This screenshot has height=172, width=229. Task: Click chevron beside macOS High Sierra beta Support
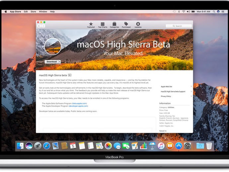tap(191, 91)
